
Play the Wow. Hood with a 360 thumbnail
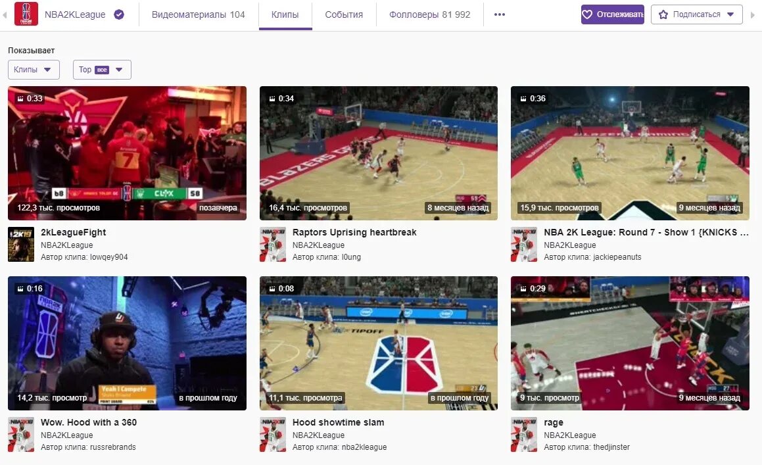coord(128,343)
